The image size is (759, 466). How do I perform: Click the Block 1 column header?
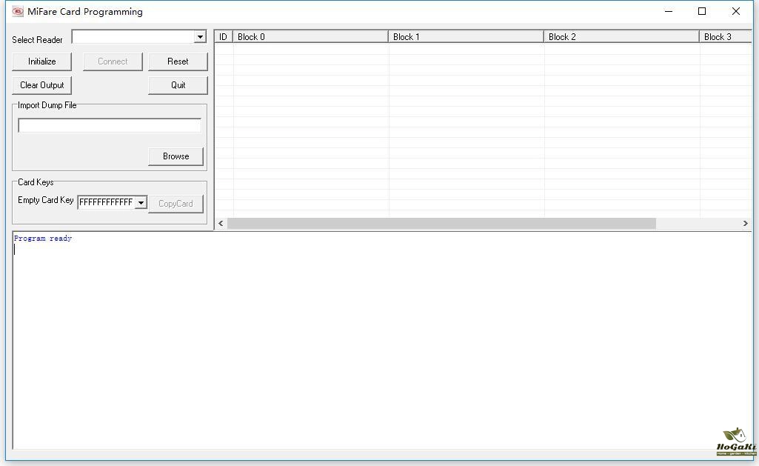(x=466, y=37)
